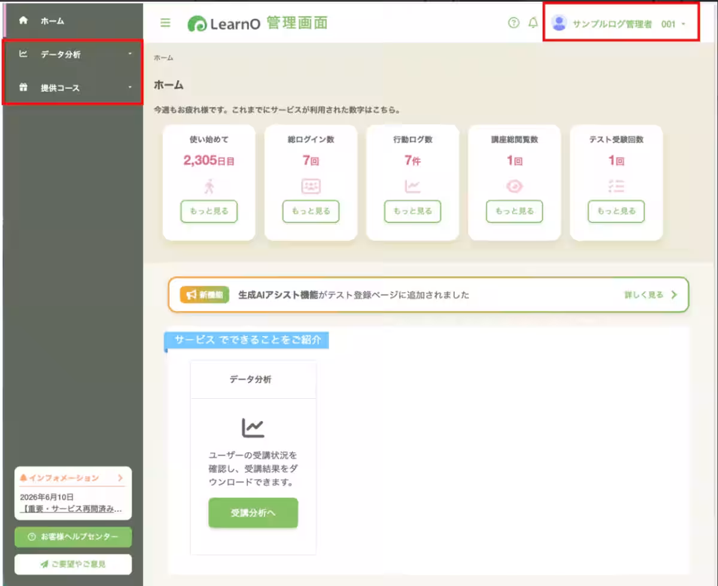
Task: Open the お客様ヘルプセンター button
Action: point(73,537)
